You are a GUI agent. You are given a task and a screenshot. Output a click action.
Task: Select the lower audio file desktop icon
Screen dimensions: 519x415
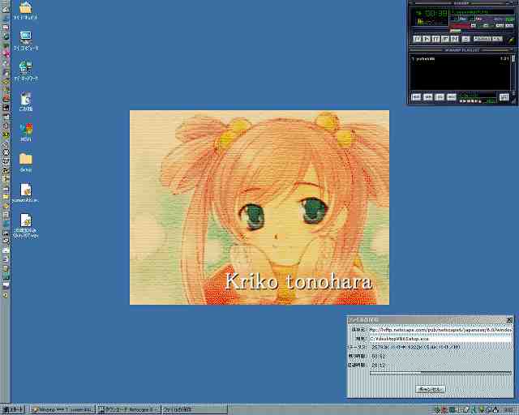(x=25, y=226)
